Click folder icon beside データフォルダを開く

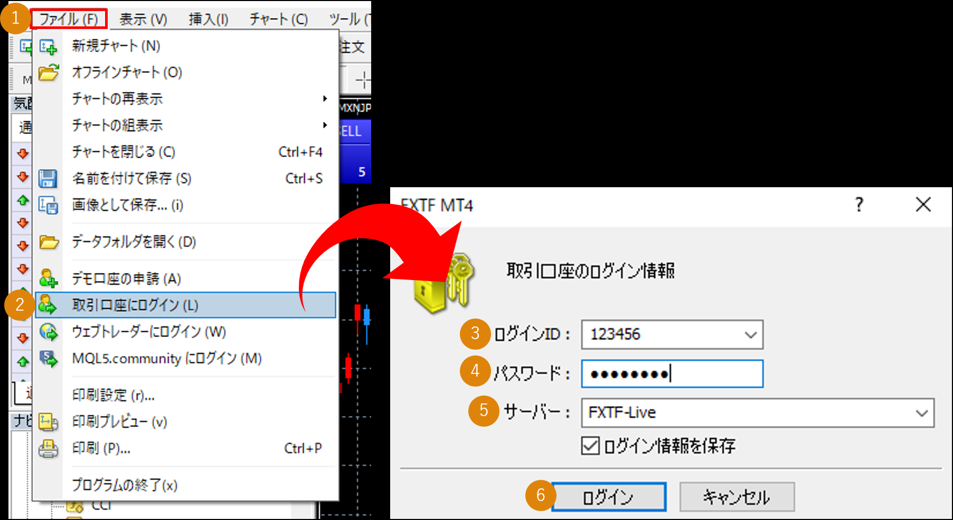click(x=49, y=242)
